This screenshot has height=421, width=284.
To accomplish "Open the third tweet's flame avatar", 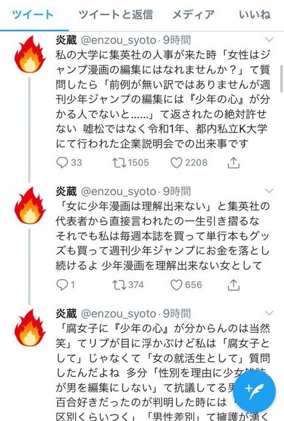I will pos(30,328).
